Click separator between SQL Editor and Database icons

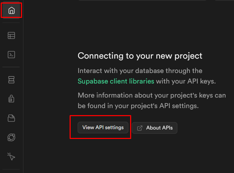coord(11,67)
